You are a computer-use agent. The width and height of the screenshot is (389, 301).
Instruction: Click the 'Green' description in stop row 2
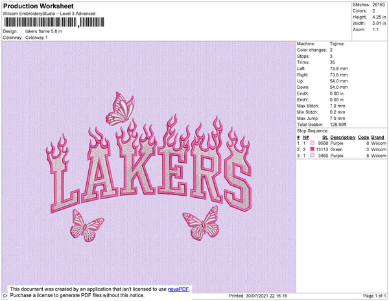336,149
